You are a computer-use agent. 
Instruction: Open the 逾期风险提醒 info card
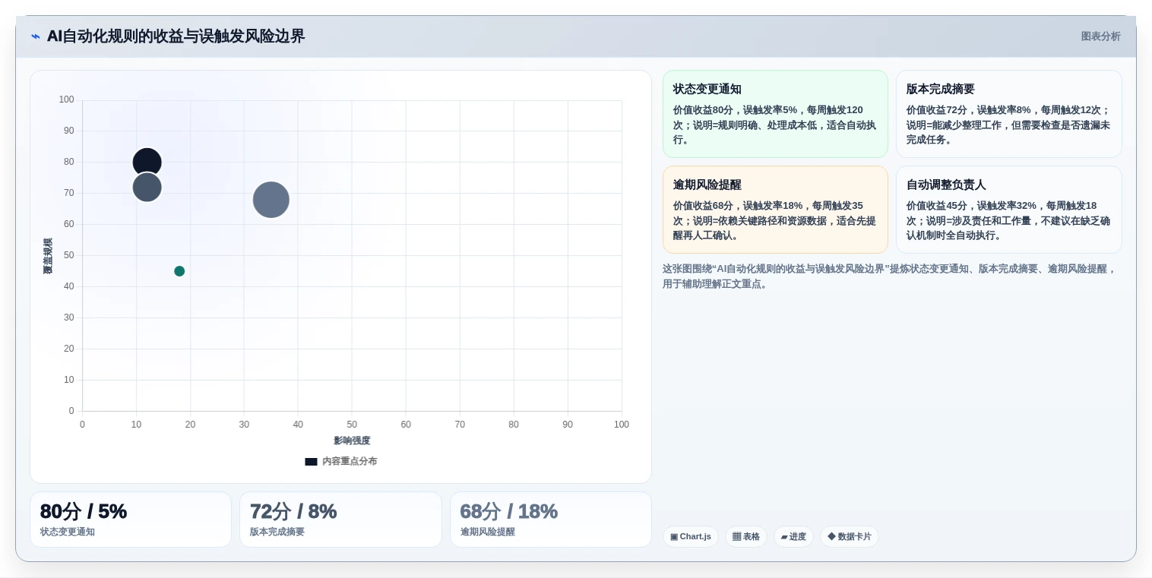(775, 210)
